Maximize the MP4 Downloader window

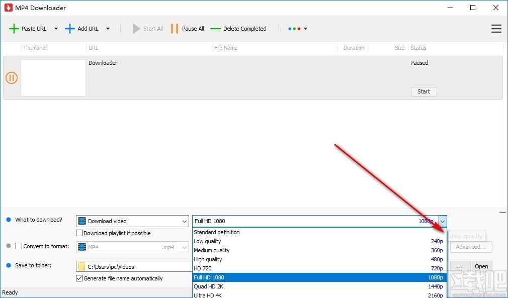tap(473, 8)
